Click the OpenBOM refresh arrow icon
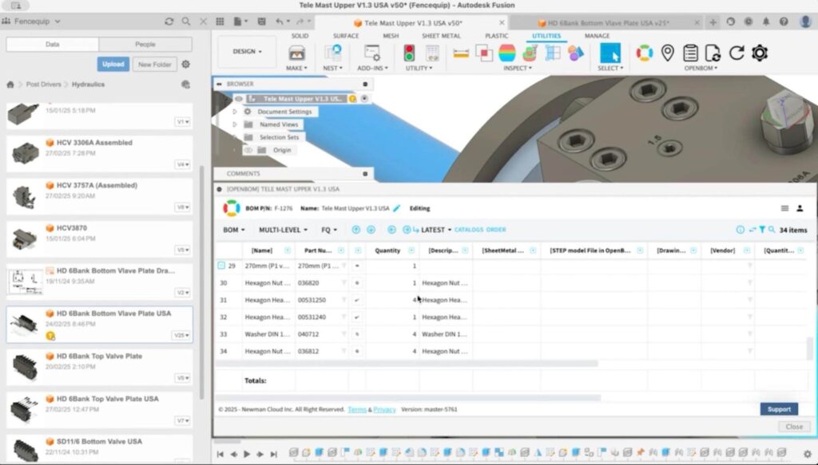Image resolution: width=818 pixels, height=465 pixels. pyautogui.click(x=736, y=53)
